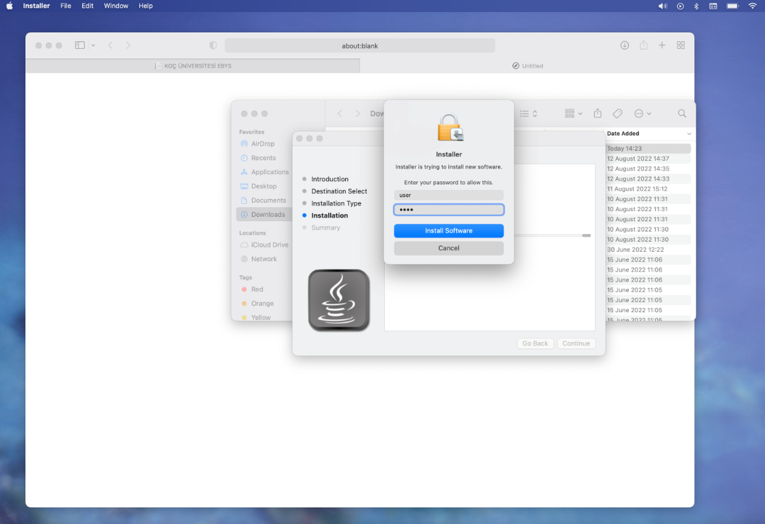Click the Java coffee cup icon
This screenshot has width=765, height=524.
(338, 299)
